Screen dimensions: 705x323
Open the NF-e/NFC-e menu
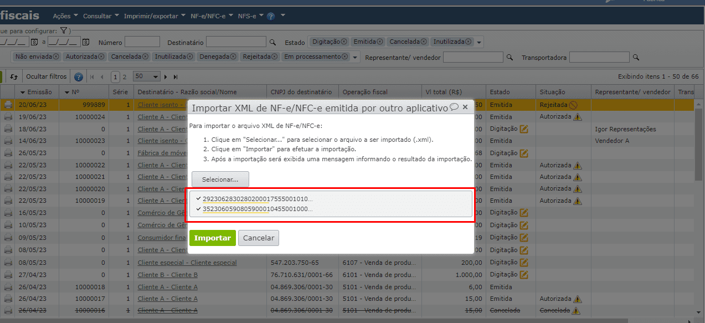pyautogui.click(x=212, y=16)
